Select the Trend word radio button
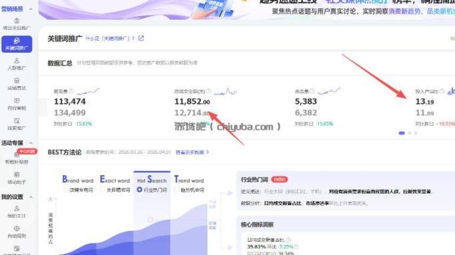 pos(176,190)
